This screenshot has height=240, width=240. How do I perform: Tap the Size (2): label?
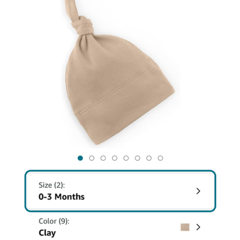click(x=52, y=185)
